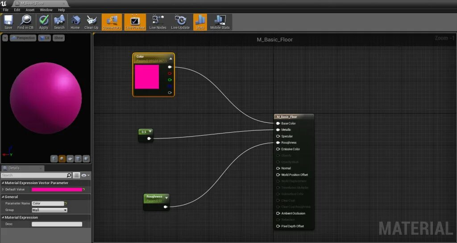Open the property matrix grid icon

[76, 175]
